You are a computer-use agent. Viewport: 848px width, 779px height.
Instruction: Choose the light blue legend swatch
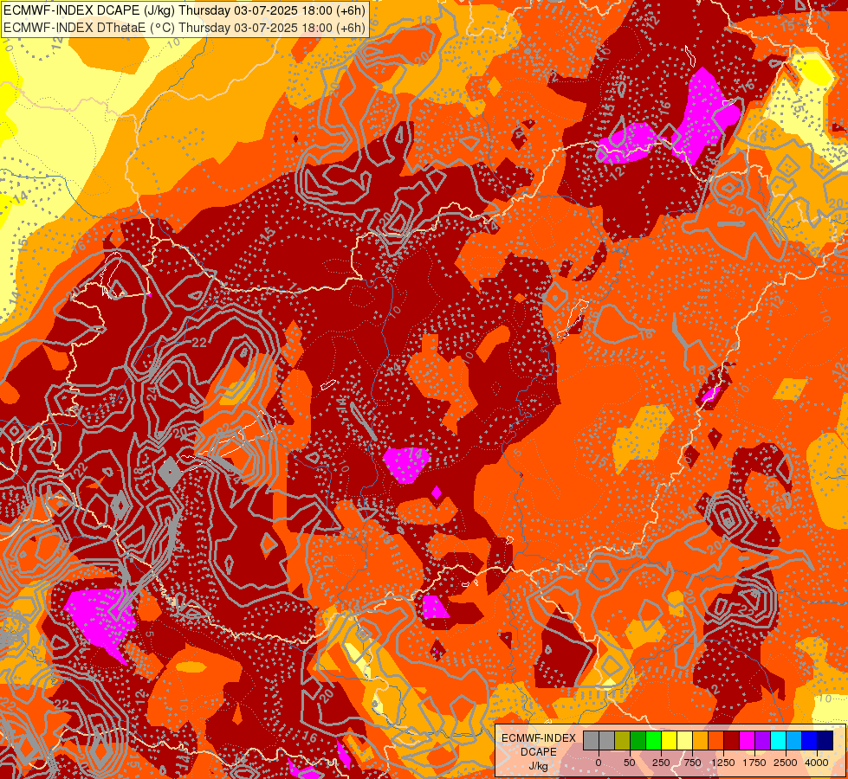[x=794, y=741]
